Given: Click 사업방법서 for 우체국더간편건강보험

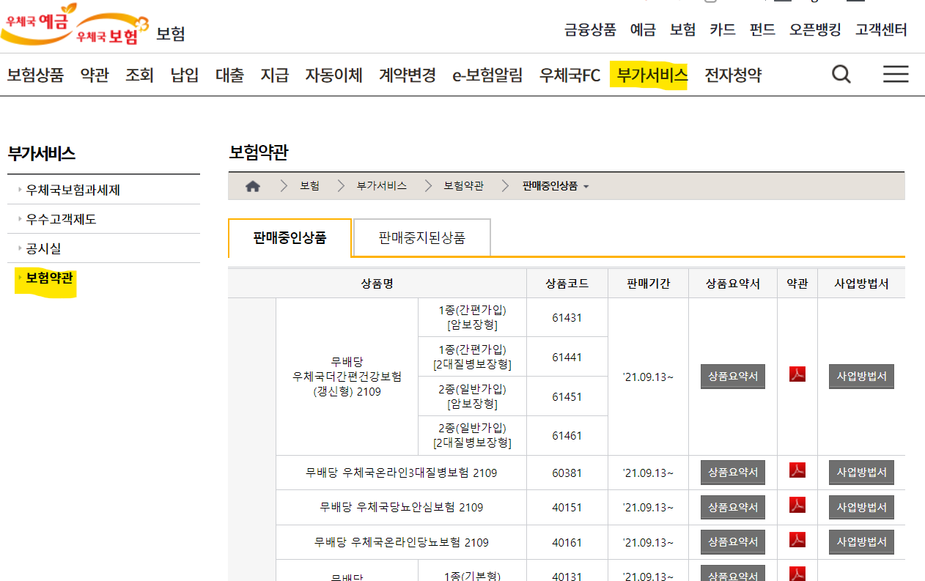Looking at the screenshot, I should (x=862, y=377).
